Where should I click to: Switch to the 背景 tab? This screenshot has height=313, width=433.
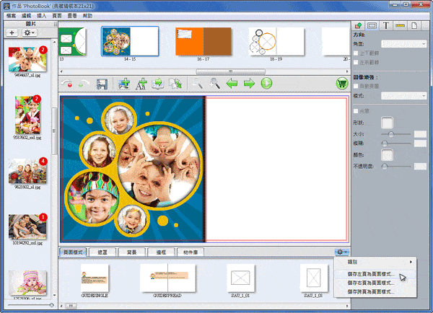click(132, 252)
